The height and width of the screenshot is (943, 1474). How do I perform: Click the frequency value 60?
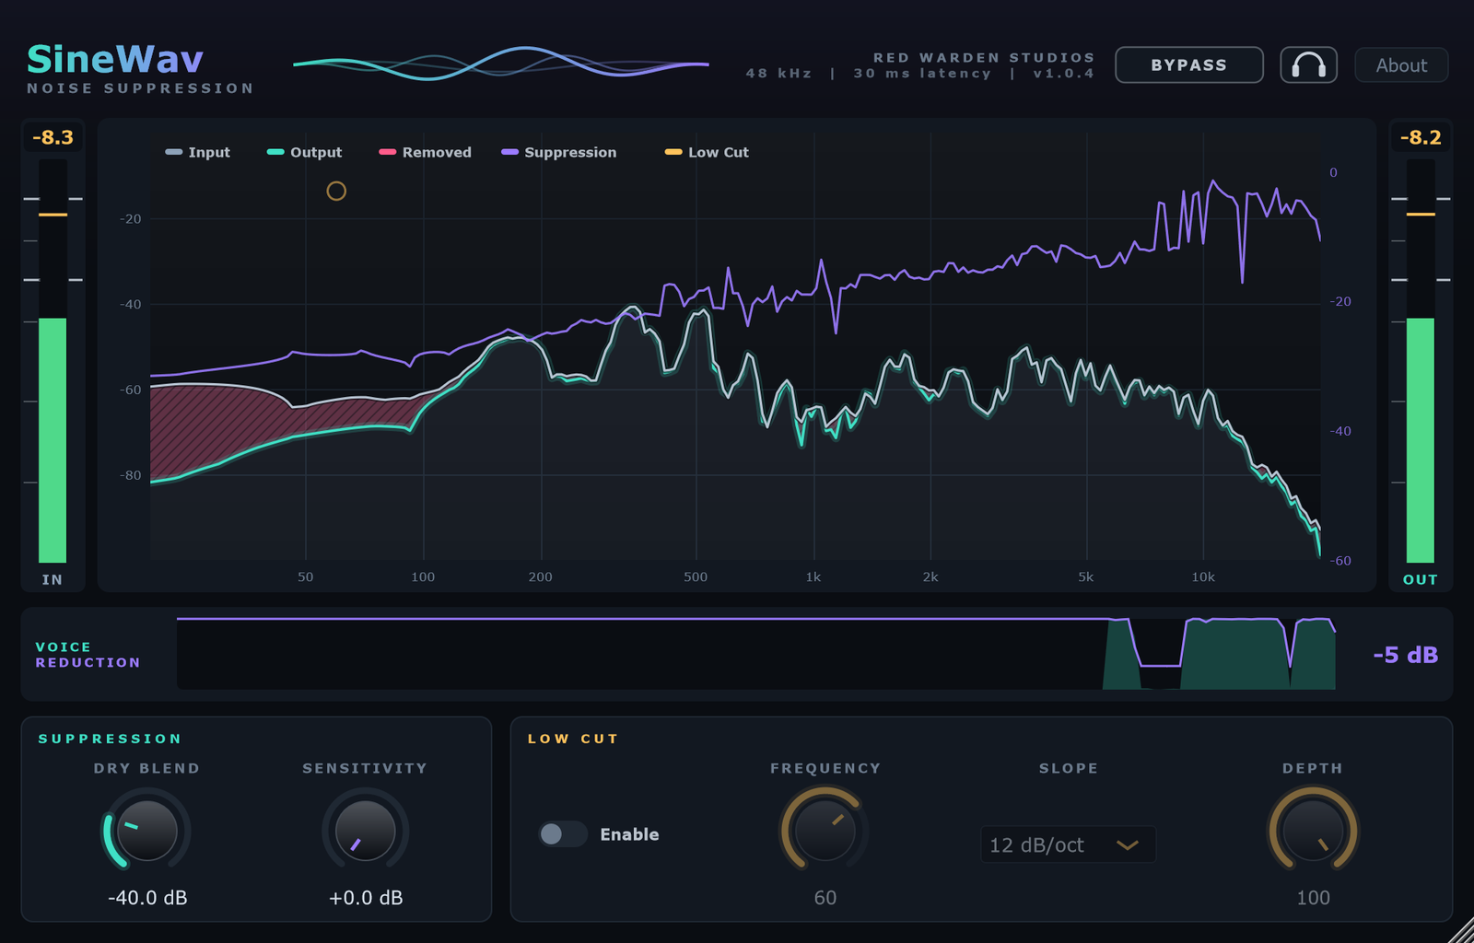(x=825, y=898)
